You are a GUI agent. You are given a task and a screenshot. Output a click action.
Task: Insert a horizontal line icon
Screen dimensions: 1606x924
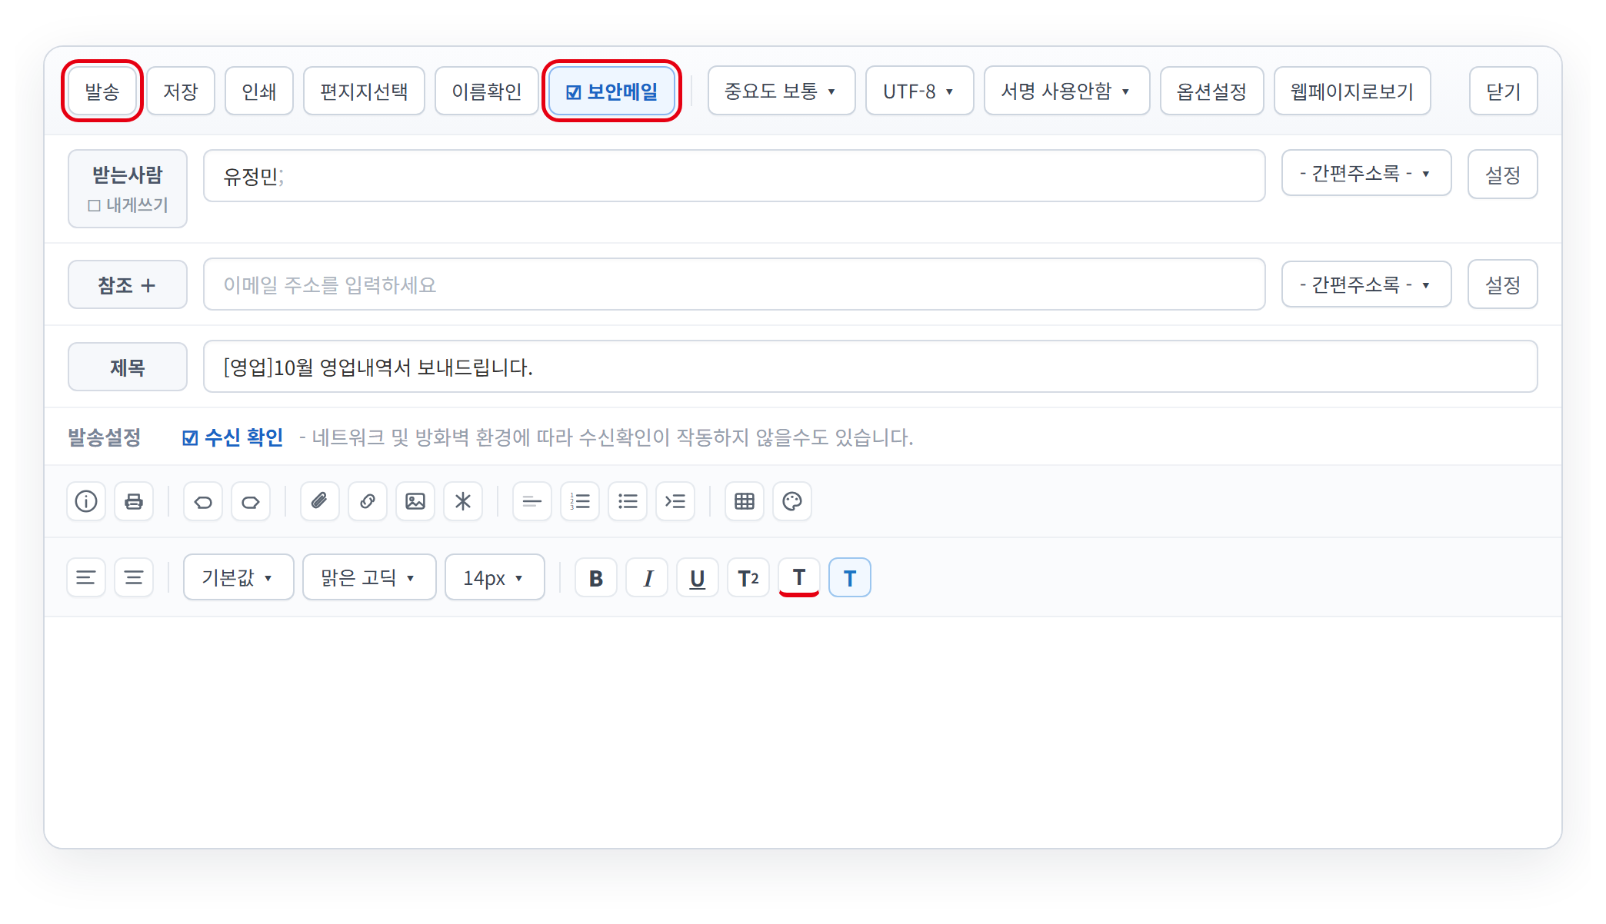[532, 501]
